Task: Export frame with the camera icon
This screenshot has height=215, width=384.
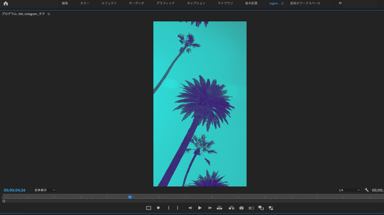Action: click(x=241, y=208)
